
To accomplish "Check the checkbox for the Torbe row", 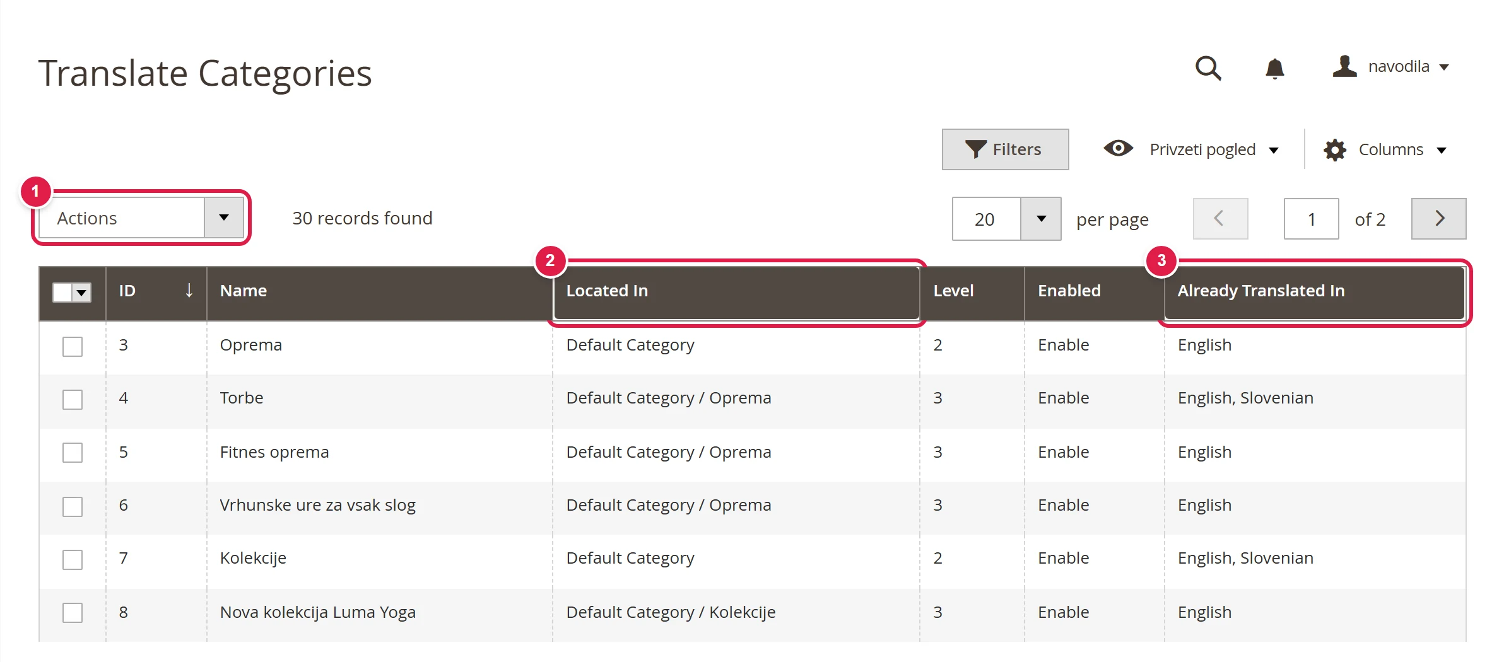I will click(x=73, y=399).
